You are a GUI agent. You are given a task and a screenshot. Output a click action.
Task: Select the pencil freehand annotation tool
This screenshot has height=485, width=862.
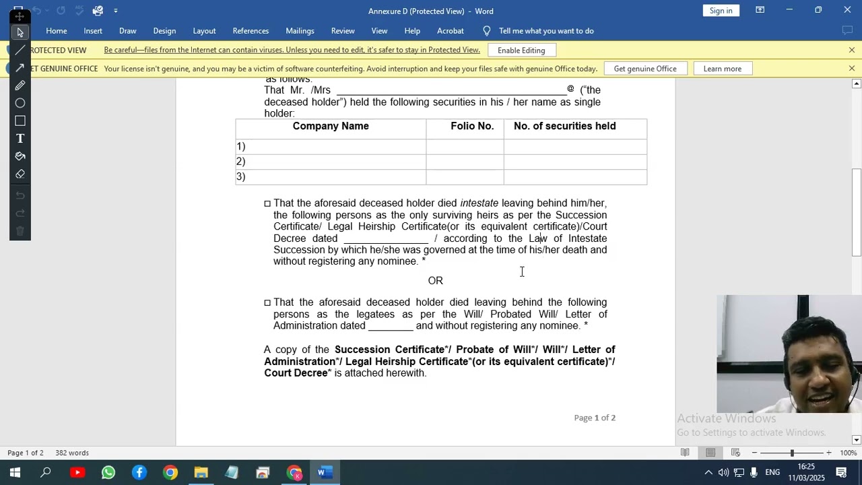click(x=20, y=86)
